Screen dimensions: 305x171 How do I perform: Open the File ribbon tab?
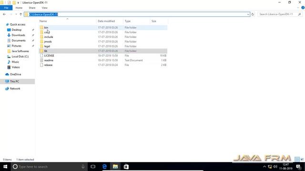tap(6, 8)
